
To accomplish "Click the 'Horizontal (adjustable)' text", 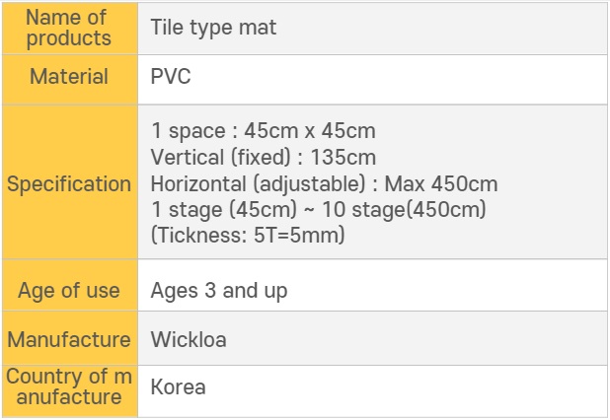I will pyautogui.click(x=260, y=184).
